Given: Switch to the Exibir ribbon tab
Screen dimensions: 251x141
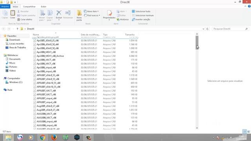Looking at the screenshot, I should 44,7.
